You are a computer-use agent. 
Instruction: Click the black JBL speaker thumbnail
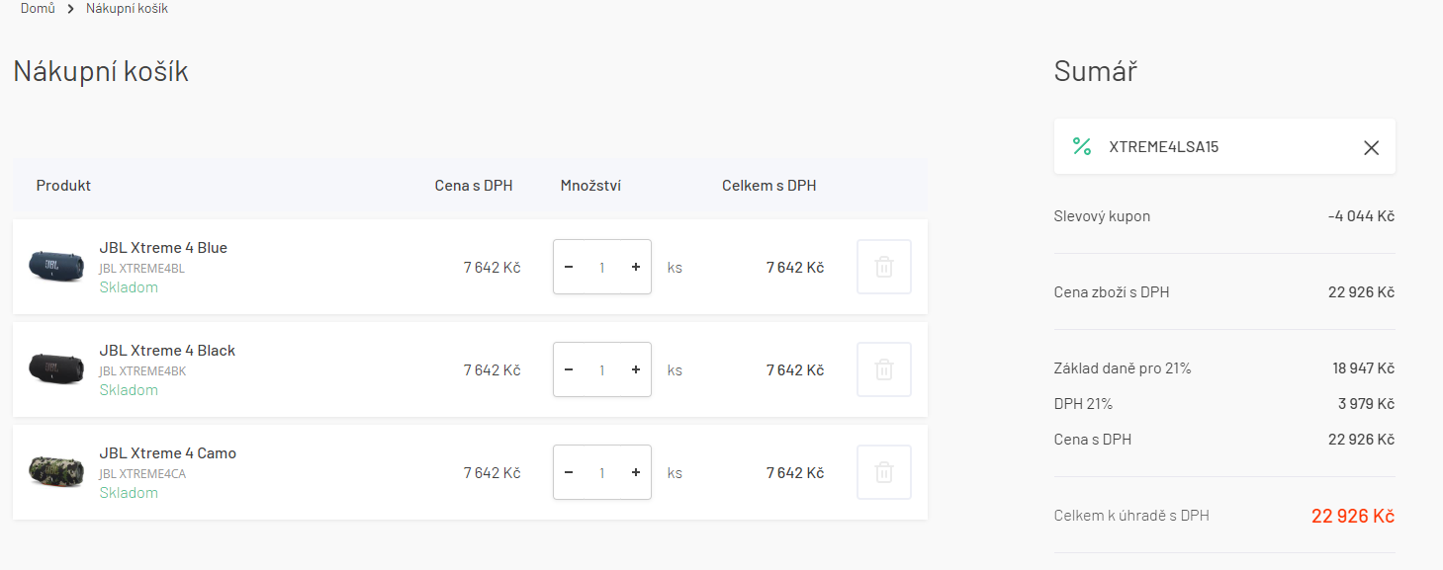pos(56,368)
